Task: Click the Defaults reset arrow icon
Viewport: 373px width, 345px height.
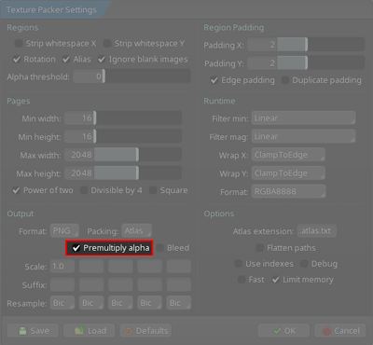Action: click(x=128, y=331)
